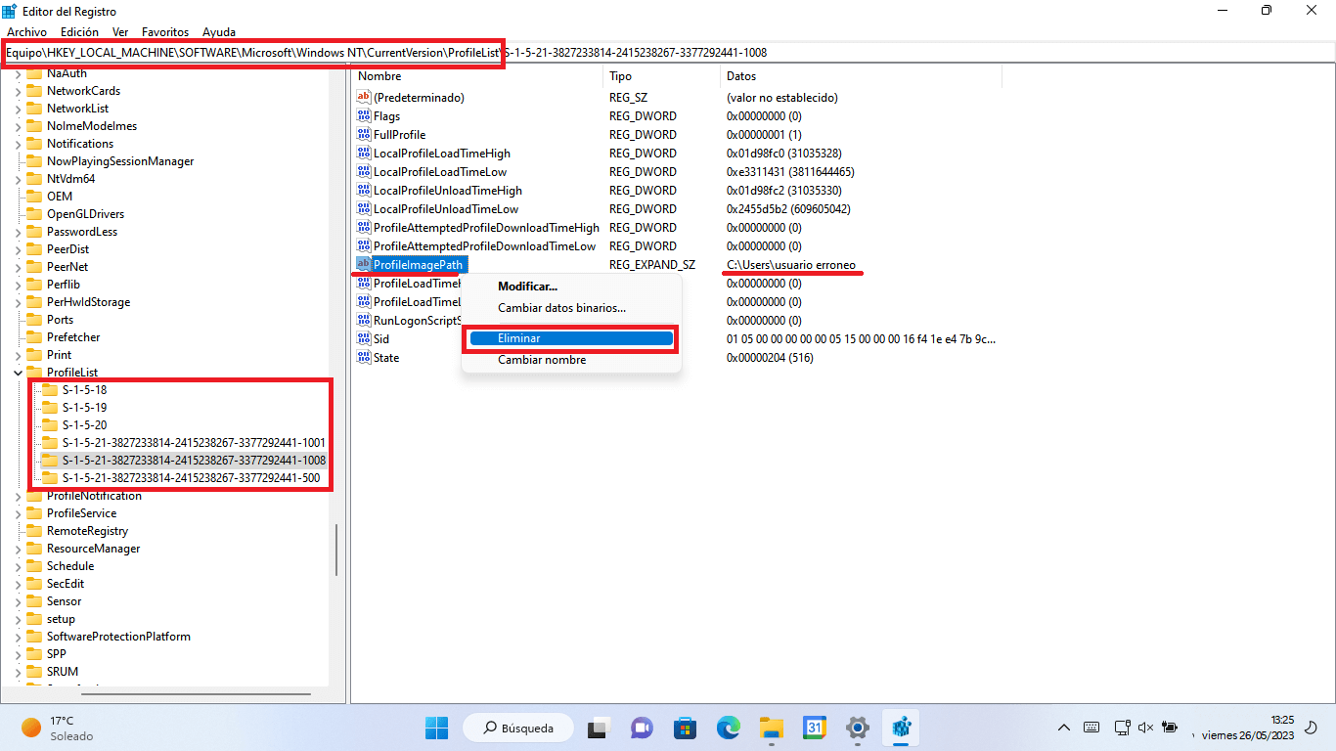Open Settings gear from the taskbar

(x=858, y=728)
